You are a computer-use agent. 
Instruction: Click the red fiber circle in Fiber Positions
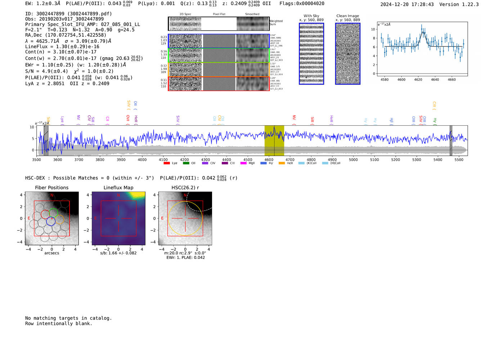(45, 214)
